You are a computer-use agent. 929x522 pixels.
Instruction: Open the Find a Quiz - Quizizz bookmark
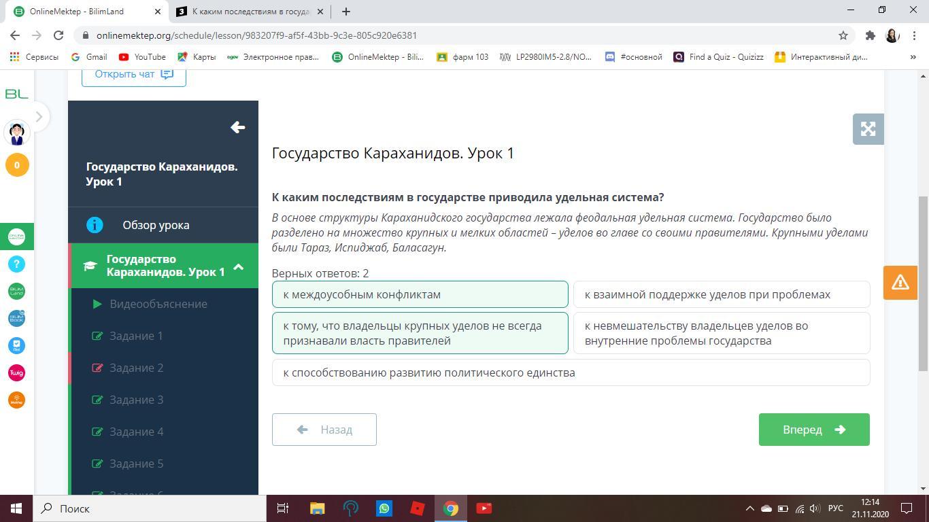pyautogui.click(x=718, y=57)
